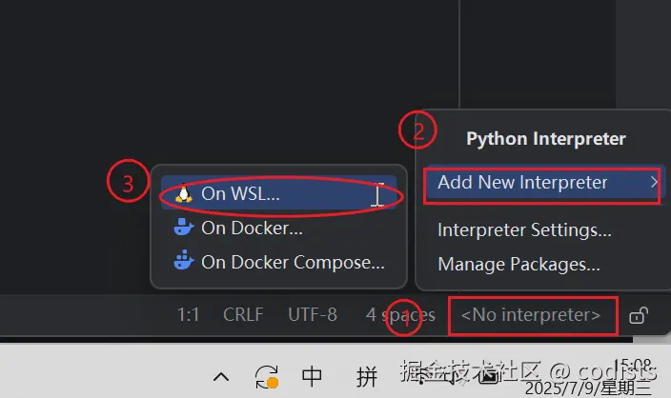Viewport: 671px width, 398px height.
Task: Toggle Chinese input mode indicator
Action: 312,376
